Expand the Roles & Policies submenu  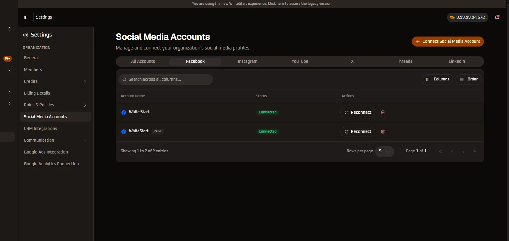pos(85,105)
